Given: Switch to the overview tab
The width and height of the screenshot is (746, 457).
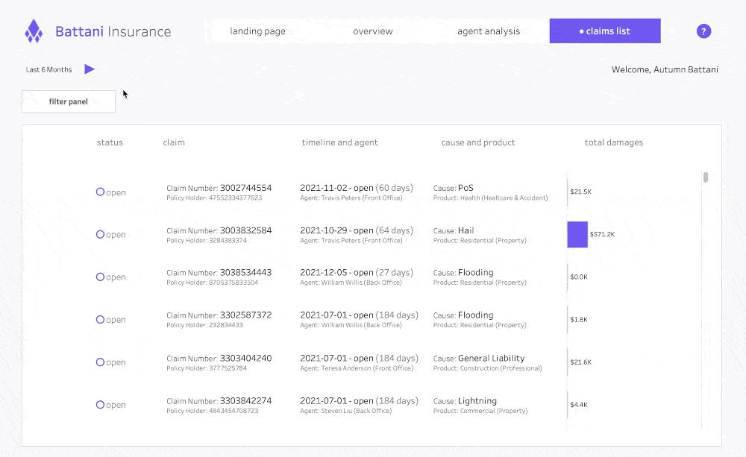Looking at the screenshot, I should (x=373, y=31).
